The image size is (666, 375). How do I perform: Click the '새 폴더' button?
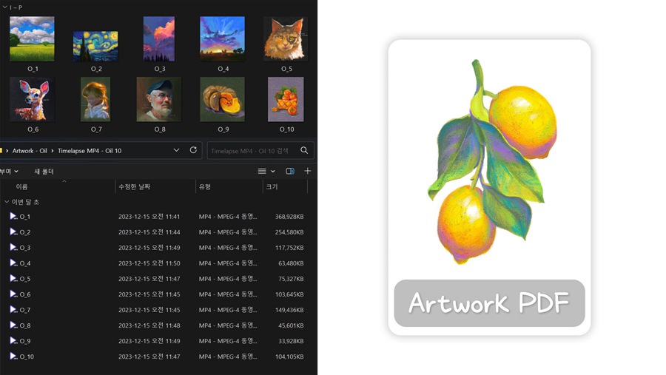point(44,172)
